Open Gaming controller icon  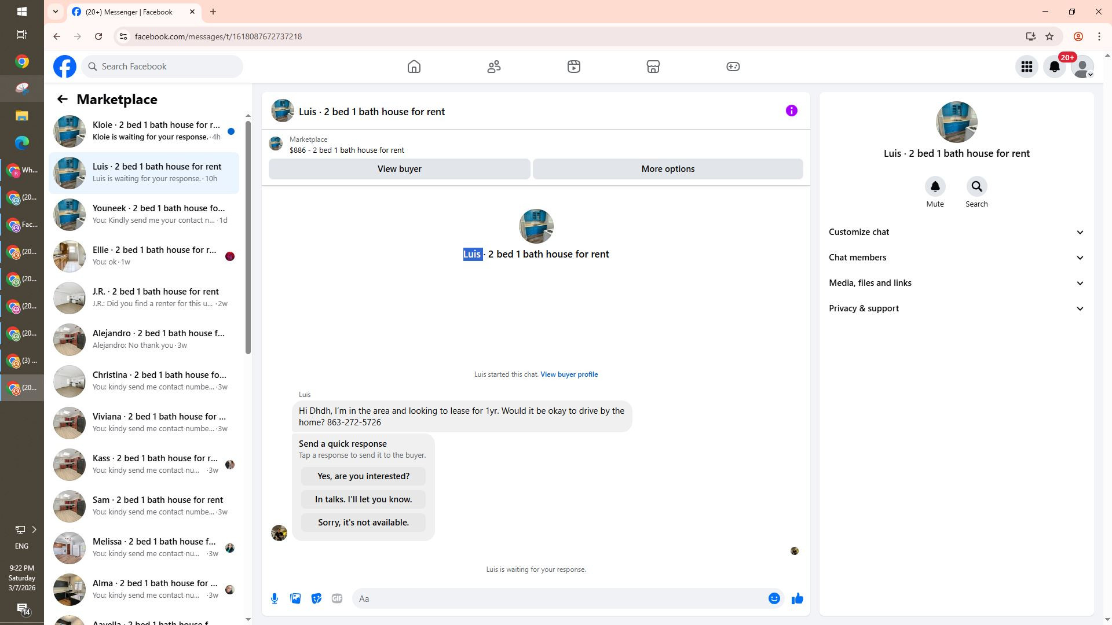pyautogui.click(x=733, y=67)
